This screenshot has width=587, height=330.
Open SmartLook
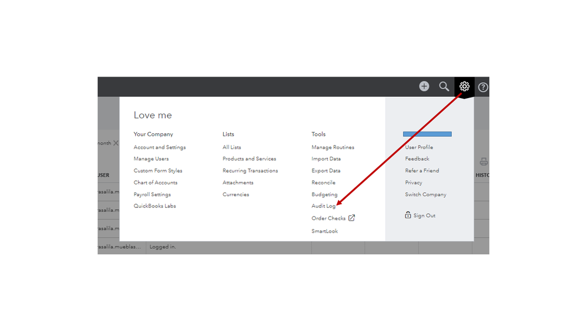[x=324, y=231]
